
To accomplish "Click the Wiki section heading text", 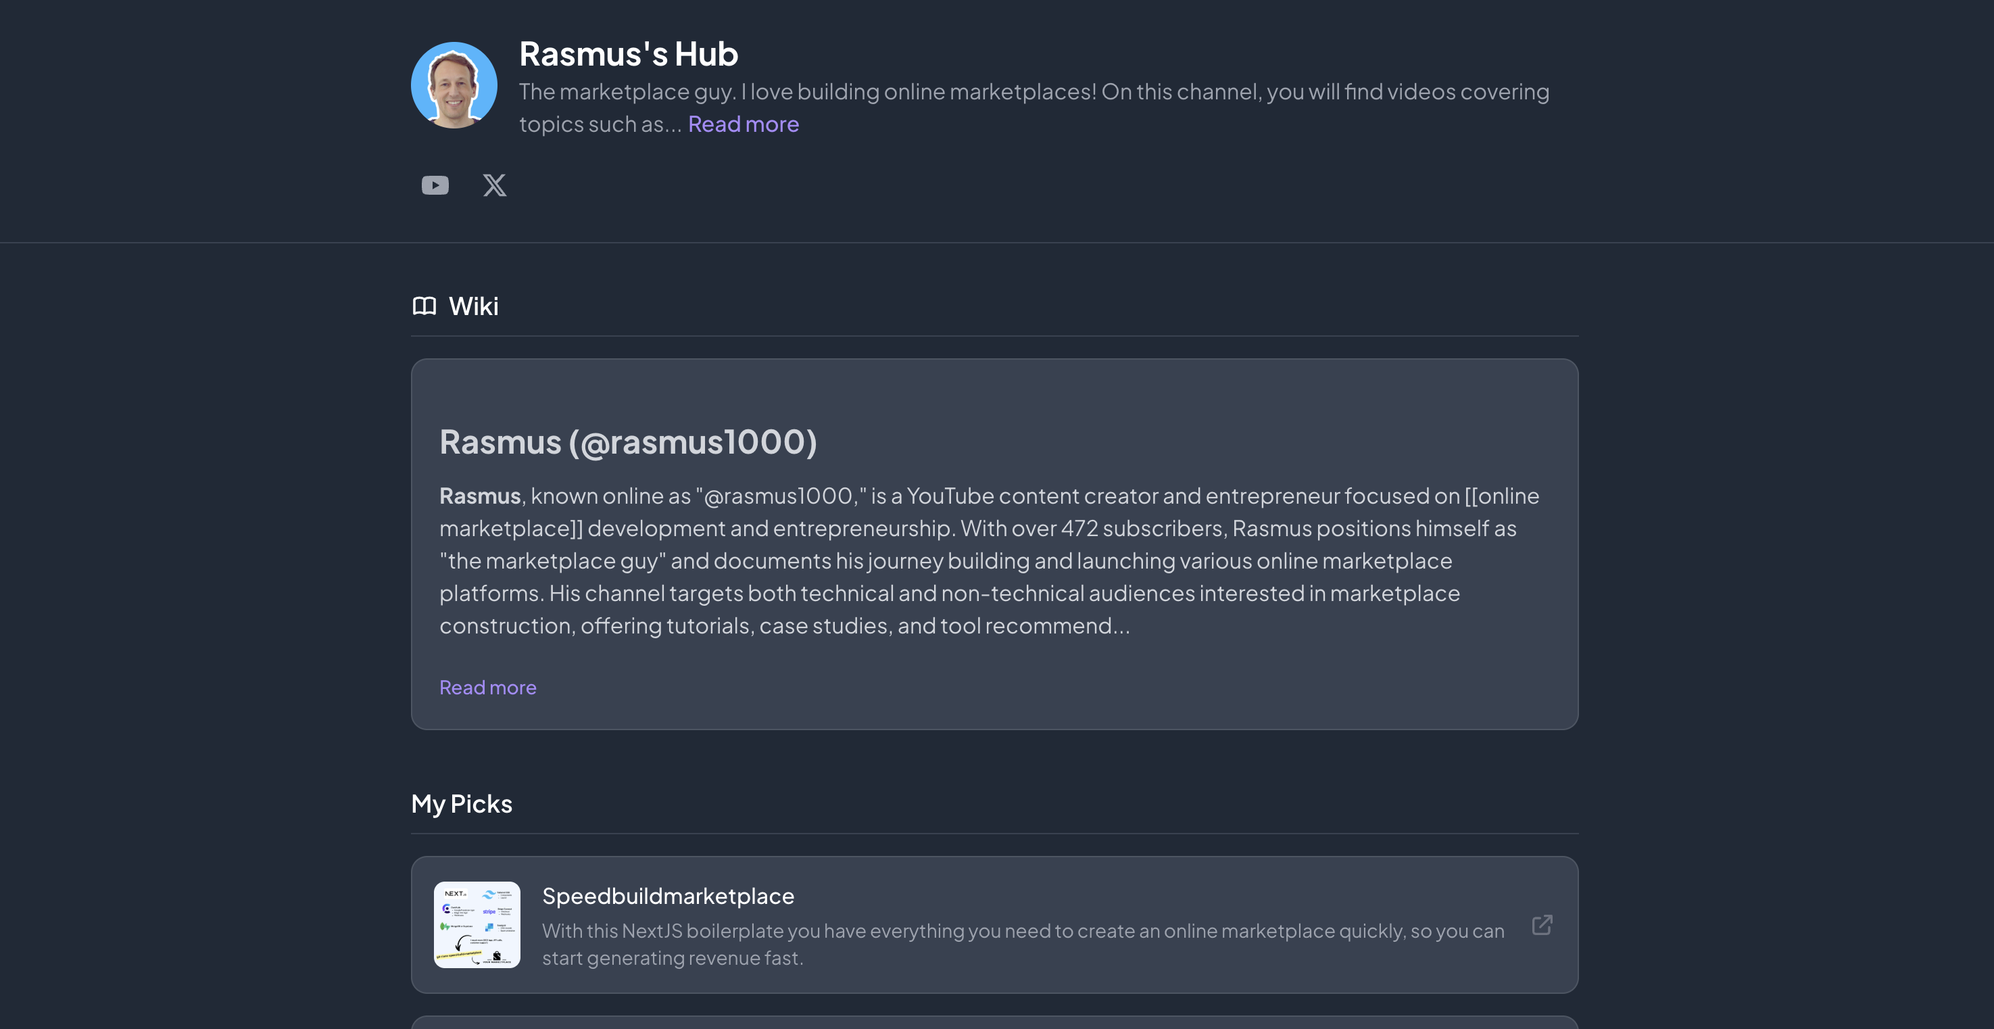I will [x=474, y=306].
